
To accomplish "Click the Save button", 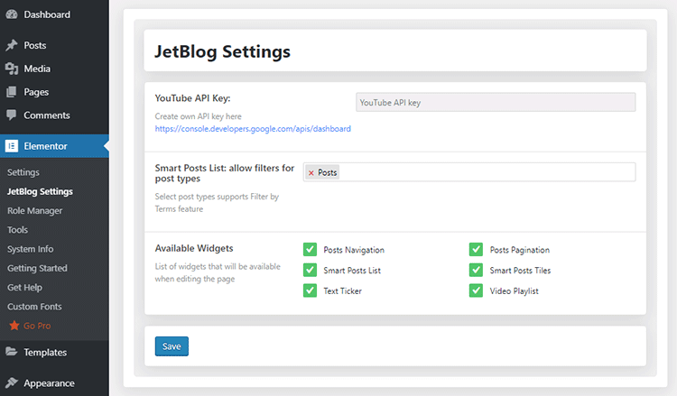I will tap(172, 346).
